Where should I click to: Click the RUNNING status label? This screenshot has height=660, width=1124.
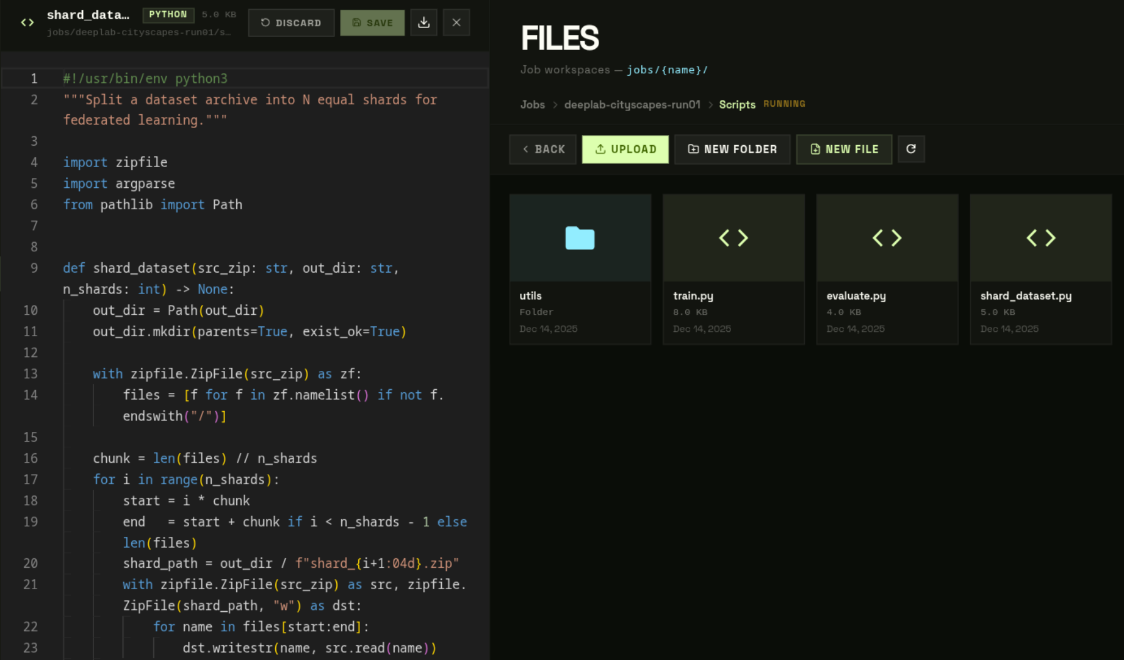[x=784, y=104]
